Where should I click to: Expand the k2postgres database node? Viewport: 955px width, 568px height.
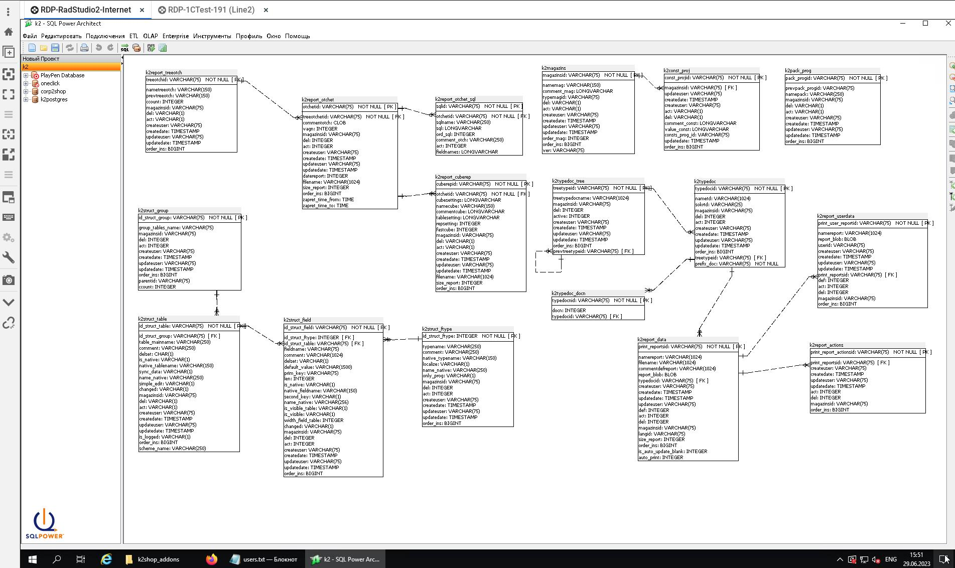click(x=26, y=100)
